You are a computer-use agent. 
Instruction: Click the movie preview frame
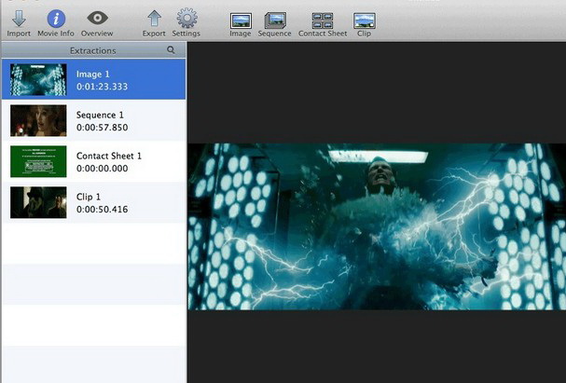pyautogui.click(x=377, y=226)
